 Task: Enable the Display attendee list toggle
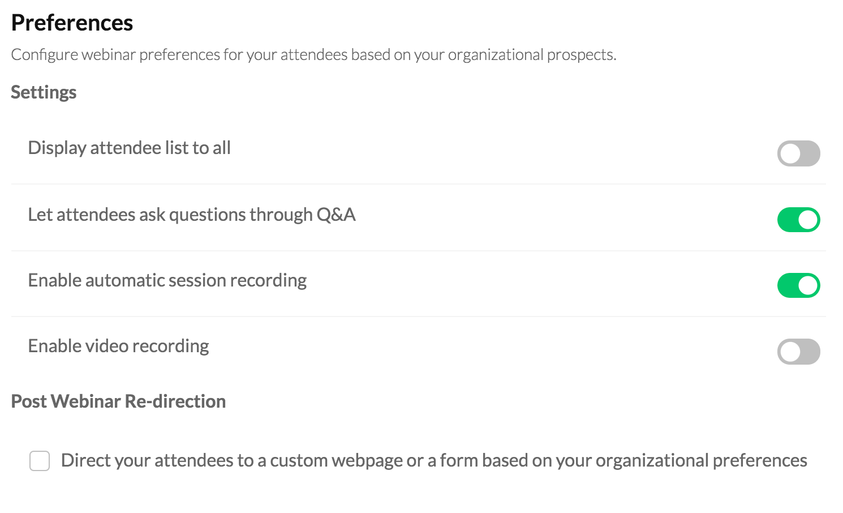pyautogui.click(x=798, y=153)
